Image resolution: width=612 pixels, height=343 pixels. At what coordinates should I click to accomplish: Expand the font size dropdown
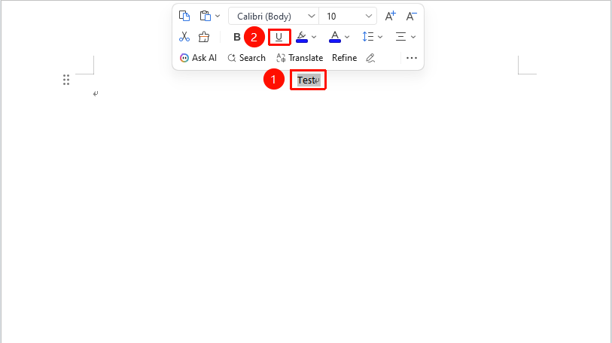[x=368, y=17]
